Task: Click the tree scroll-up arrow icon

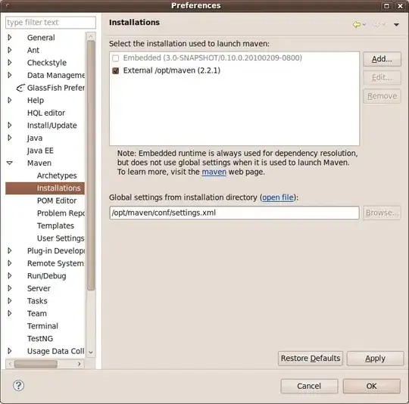Action: tap(91, 36)
